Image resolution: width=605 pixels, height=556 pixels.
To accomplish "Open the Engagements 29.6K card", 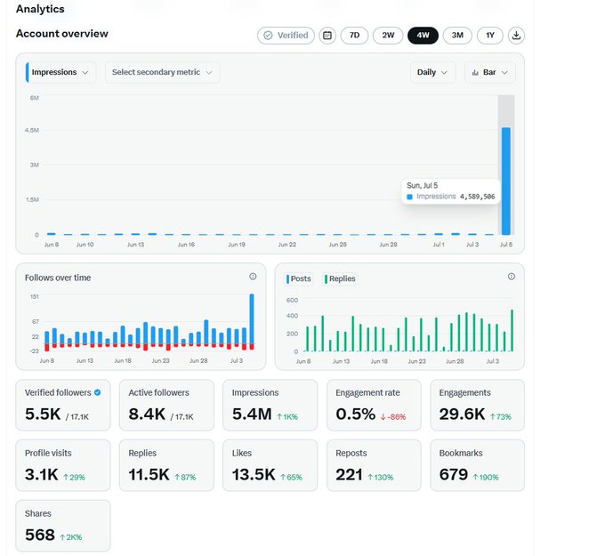I will tap(477, 405).
